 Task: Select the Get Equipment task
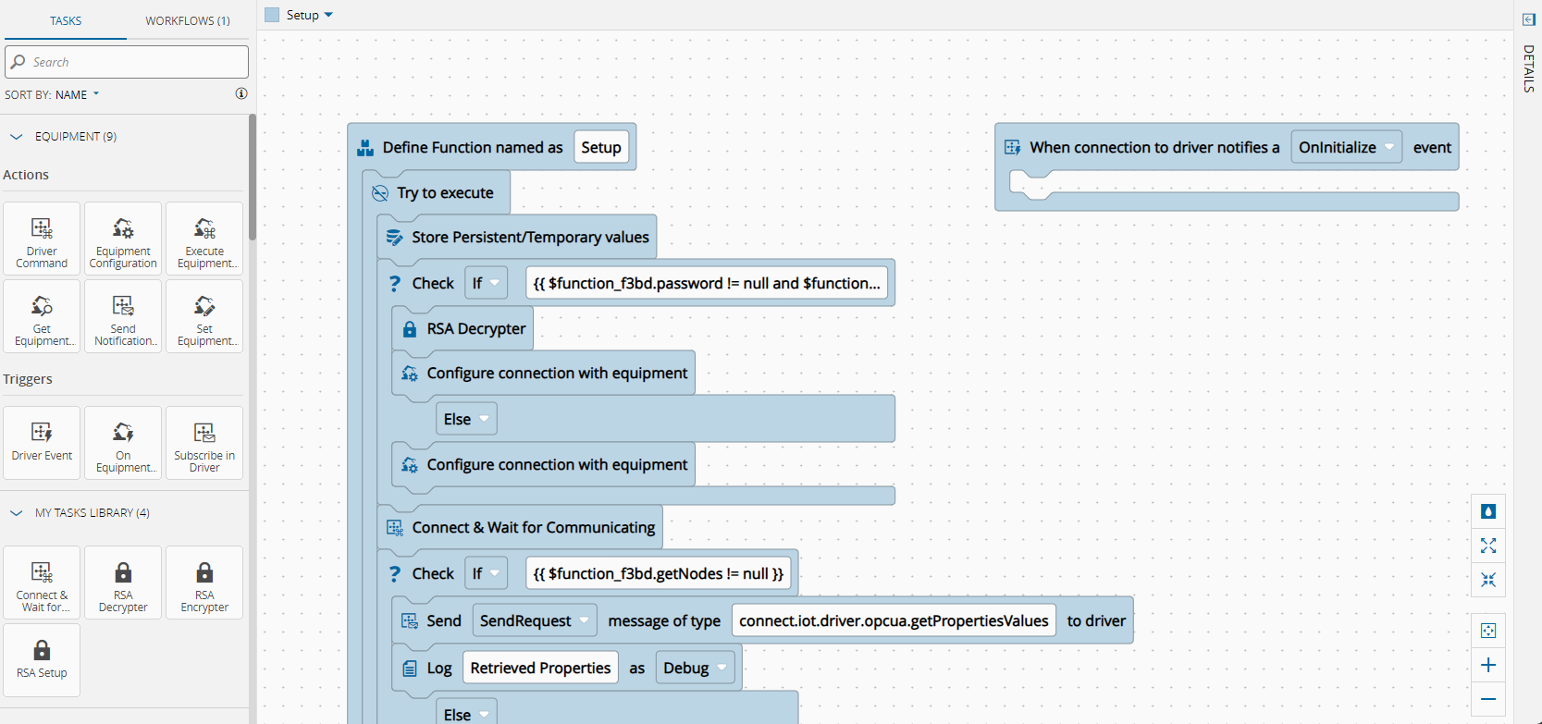coord(42,316)
